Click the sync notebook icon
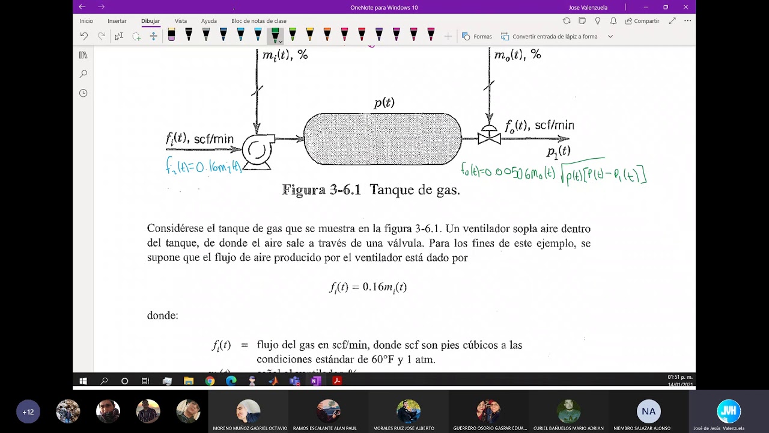This screenshot has height=433, width=769. click(x=567, y=20)
